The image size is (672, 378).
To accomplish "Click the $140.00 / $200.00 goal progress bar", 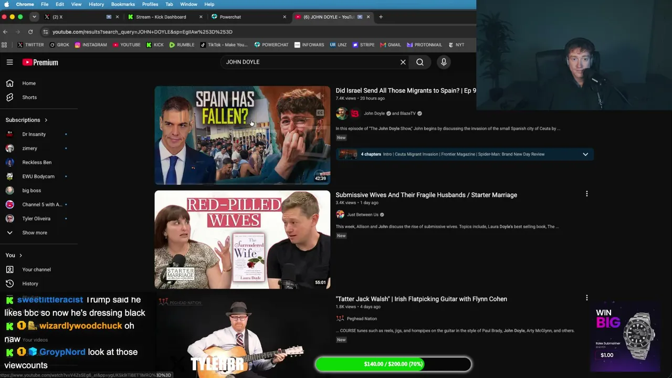I will click(x=393, y=364).
